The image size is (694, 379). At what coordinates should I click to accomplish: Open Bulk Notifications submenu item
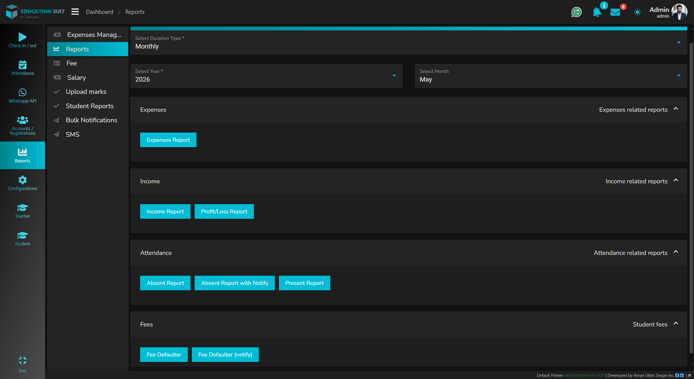[x=88, y=120]
